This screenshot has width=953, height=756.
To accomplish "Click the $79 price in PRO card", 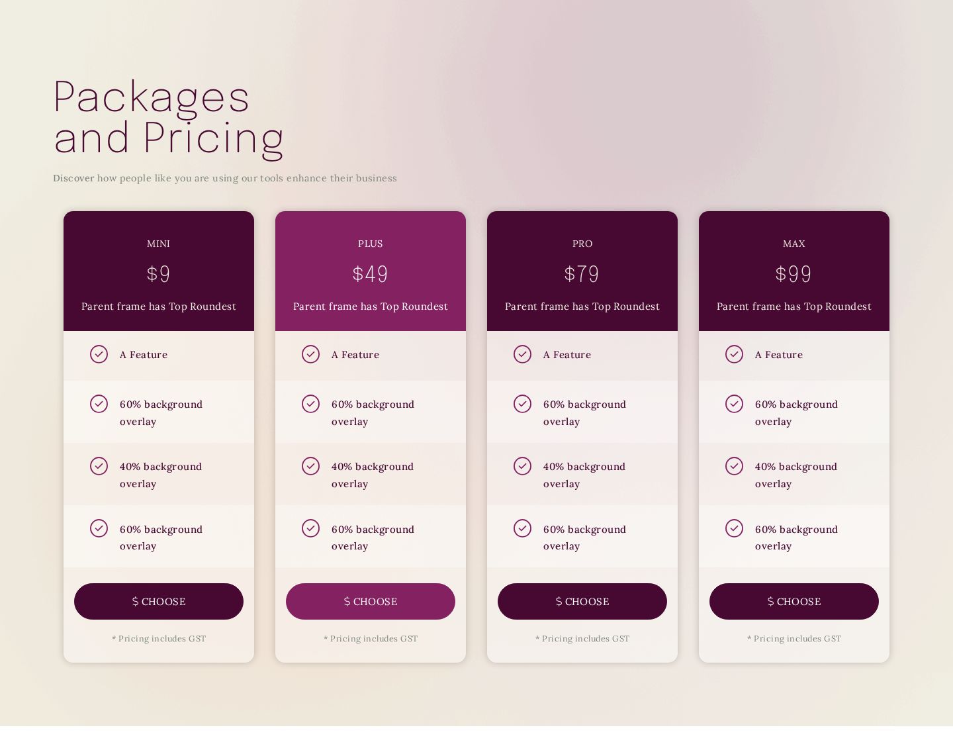I will coord(582,274).
